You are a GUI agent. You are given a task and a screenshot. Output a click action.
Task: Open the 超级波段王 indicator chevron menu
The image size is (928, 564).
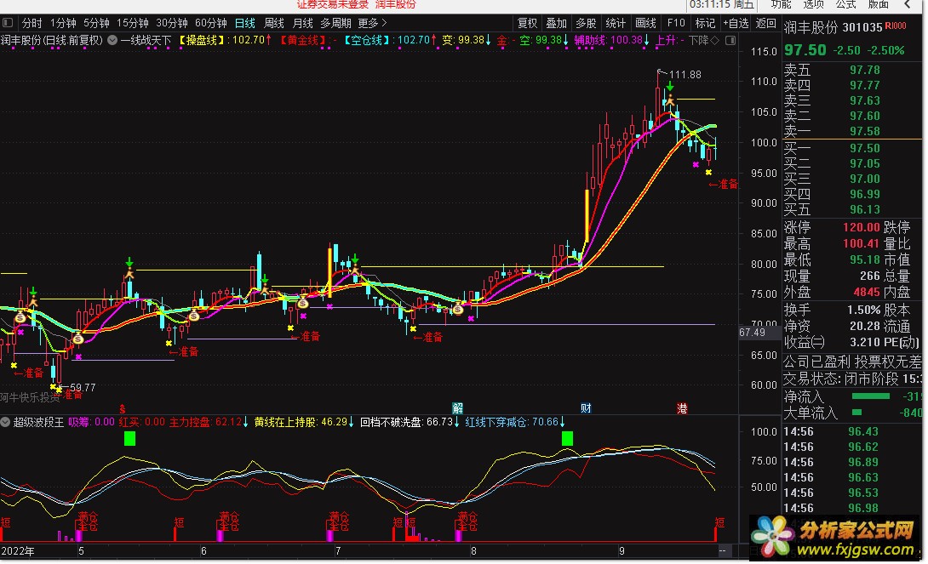(x=5, y=422)
